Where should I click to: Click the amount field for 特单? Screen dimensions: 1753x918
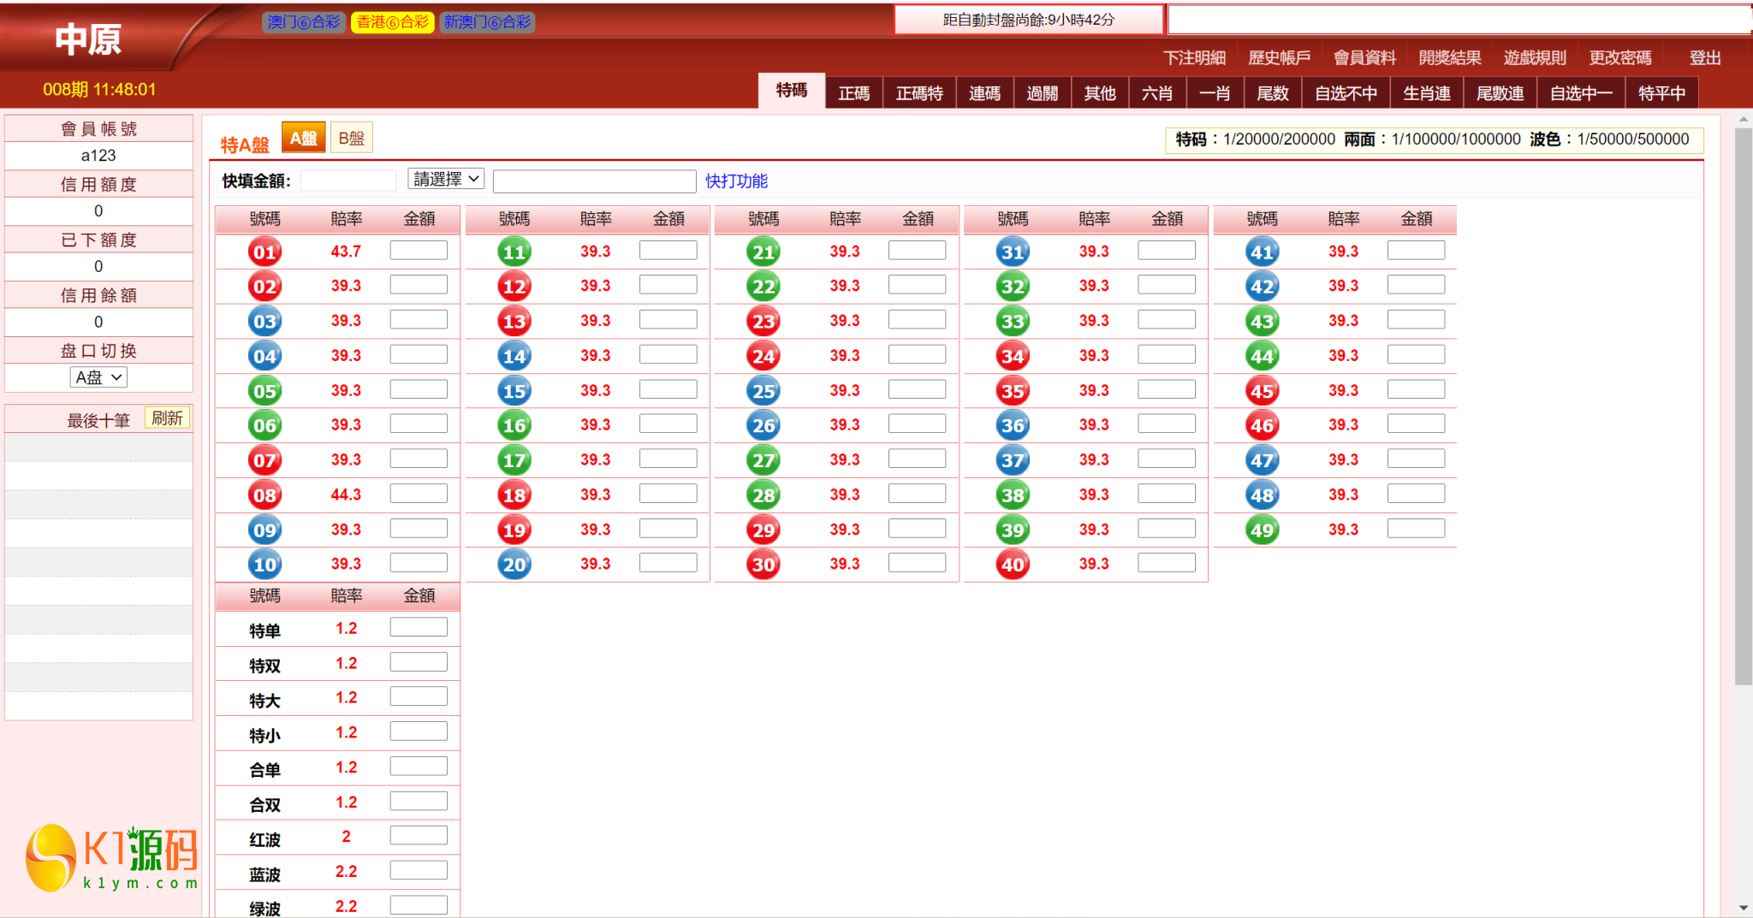pos(419,627)
